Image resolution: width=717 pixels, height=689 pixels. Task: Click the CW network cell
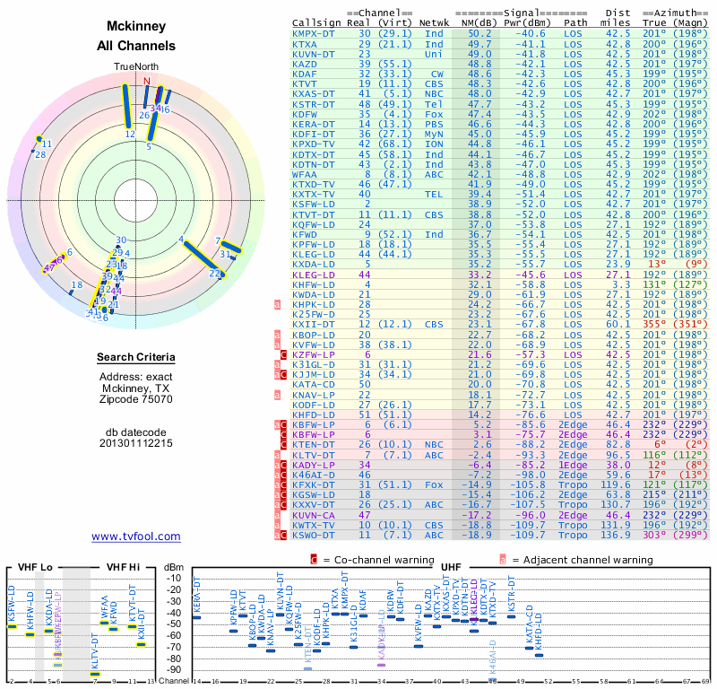coord(437,74)
